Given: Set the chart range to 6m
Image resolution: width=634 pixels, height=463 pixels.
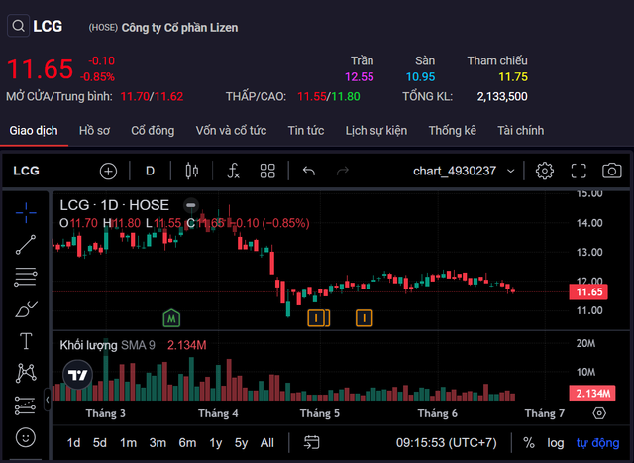Looking at the screenshot, I should coord(187,442).
